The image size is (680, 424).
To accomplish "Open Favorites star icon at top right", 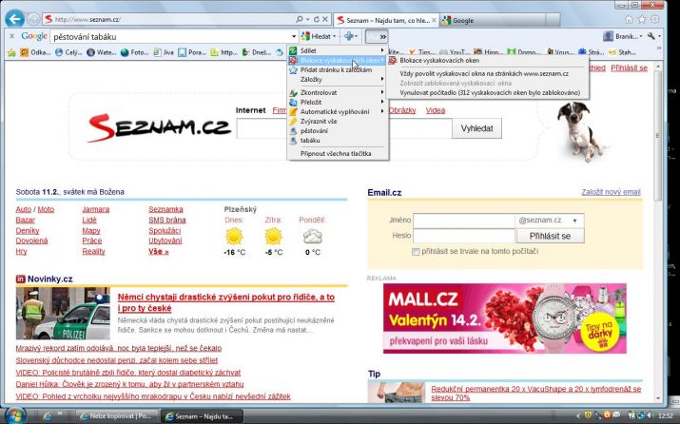I will coord(642,20).
